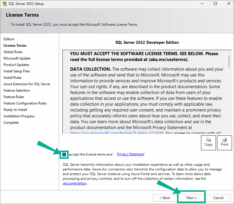Viewport: 234px width, 204px height.
Task: Copy the license terms text
Action: (208, 143)
